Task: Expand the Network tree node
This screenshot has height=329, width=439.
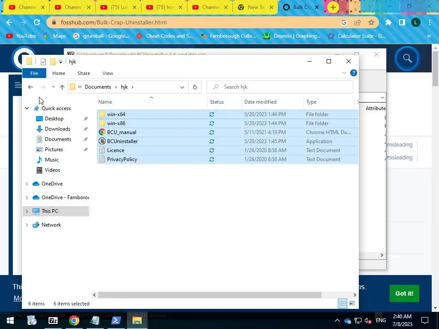Action: click(27, 225)
